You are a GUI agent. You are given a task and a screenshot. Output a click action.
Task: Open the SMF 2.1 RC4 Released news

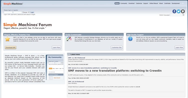pyautogui.click(x=76, y=58)
